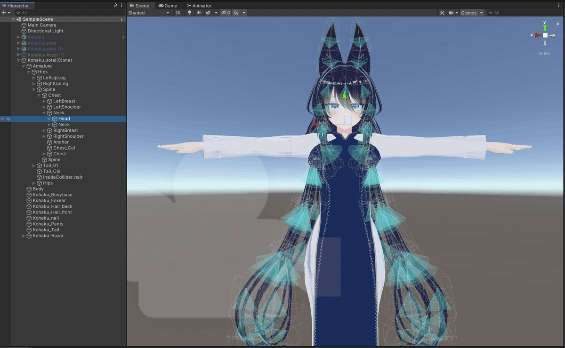The width and height of the screenshot is (565, 348).
Task: Open the Hierarchy panel options menu
Action: (x=121, y=6)
